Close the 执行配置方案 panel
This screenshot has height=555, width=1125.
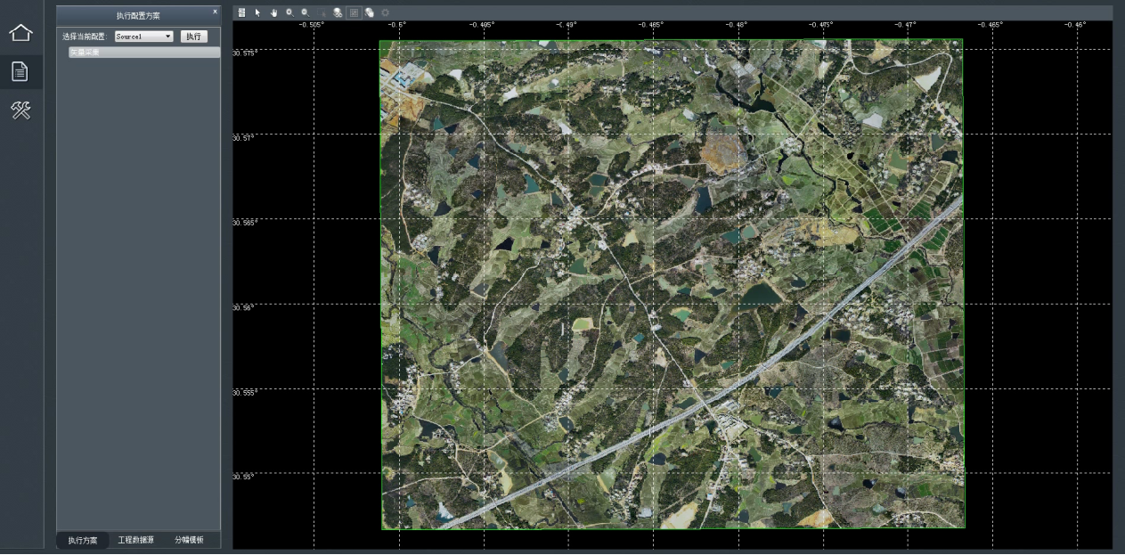point(215,12)
